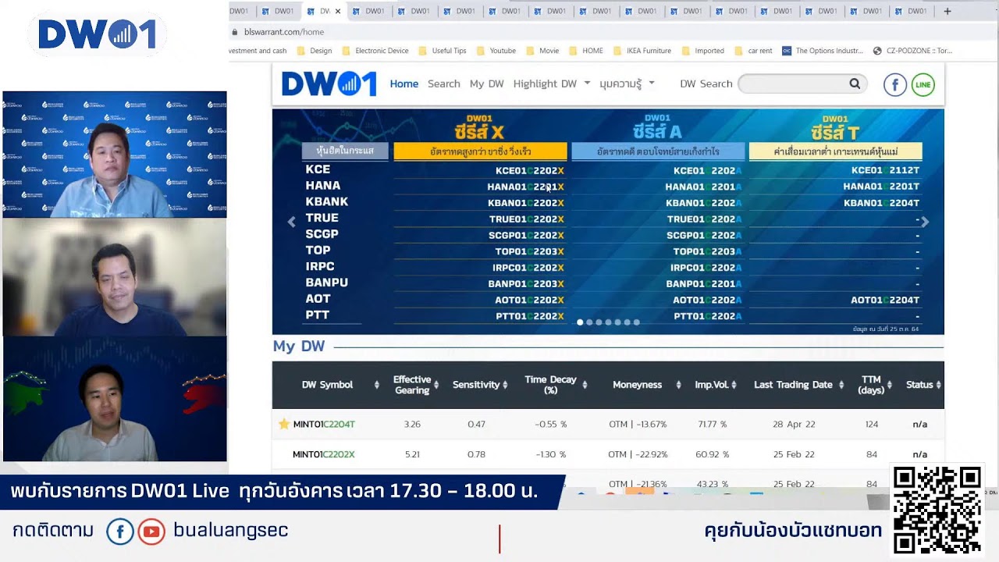Open the HANA01C2201T warrant link
The width and height of the screenshot is (999, 562).
click(x=881, y=187)
